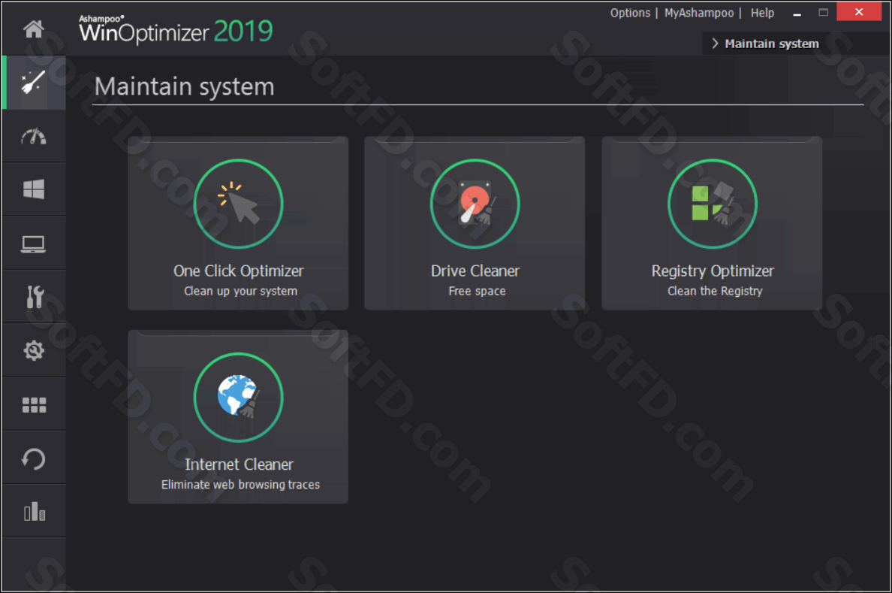Screen dimensions: 892x593
Task: Click the 'Clean up your system' caption
Action: tap(240, 291)
